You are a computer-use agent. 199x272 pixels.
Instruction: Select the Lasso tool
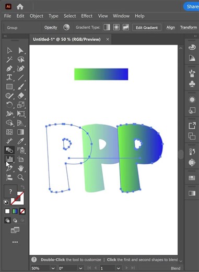tap(21, 60)
